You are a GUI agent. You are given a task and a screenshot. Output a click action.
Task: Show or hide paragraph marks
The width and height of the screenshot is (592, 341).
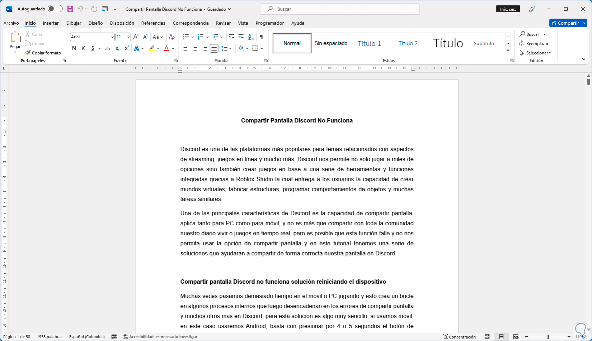tap(262, 37)
